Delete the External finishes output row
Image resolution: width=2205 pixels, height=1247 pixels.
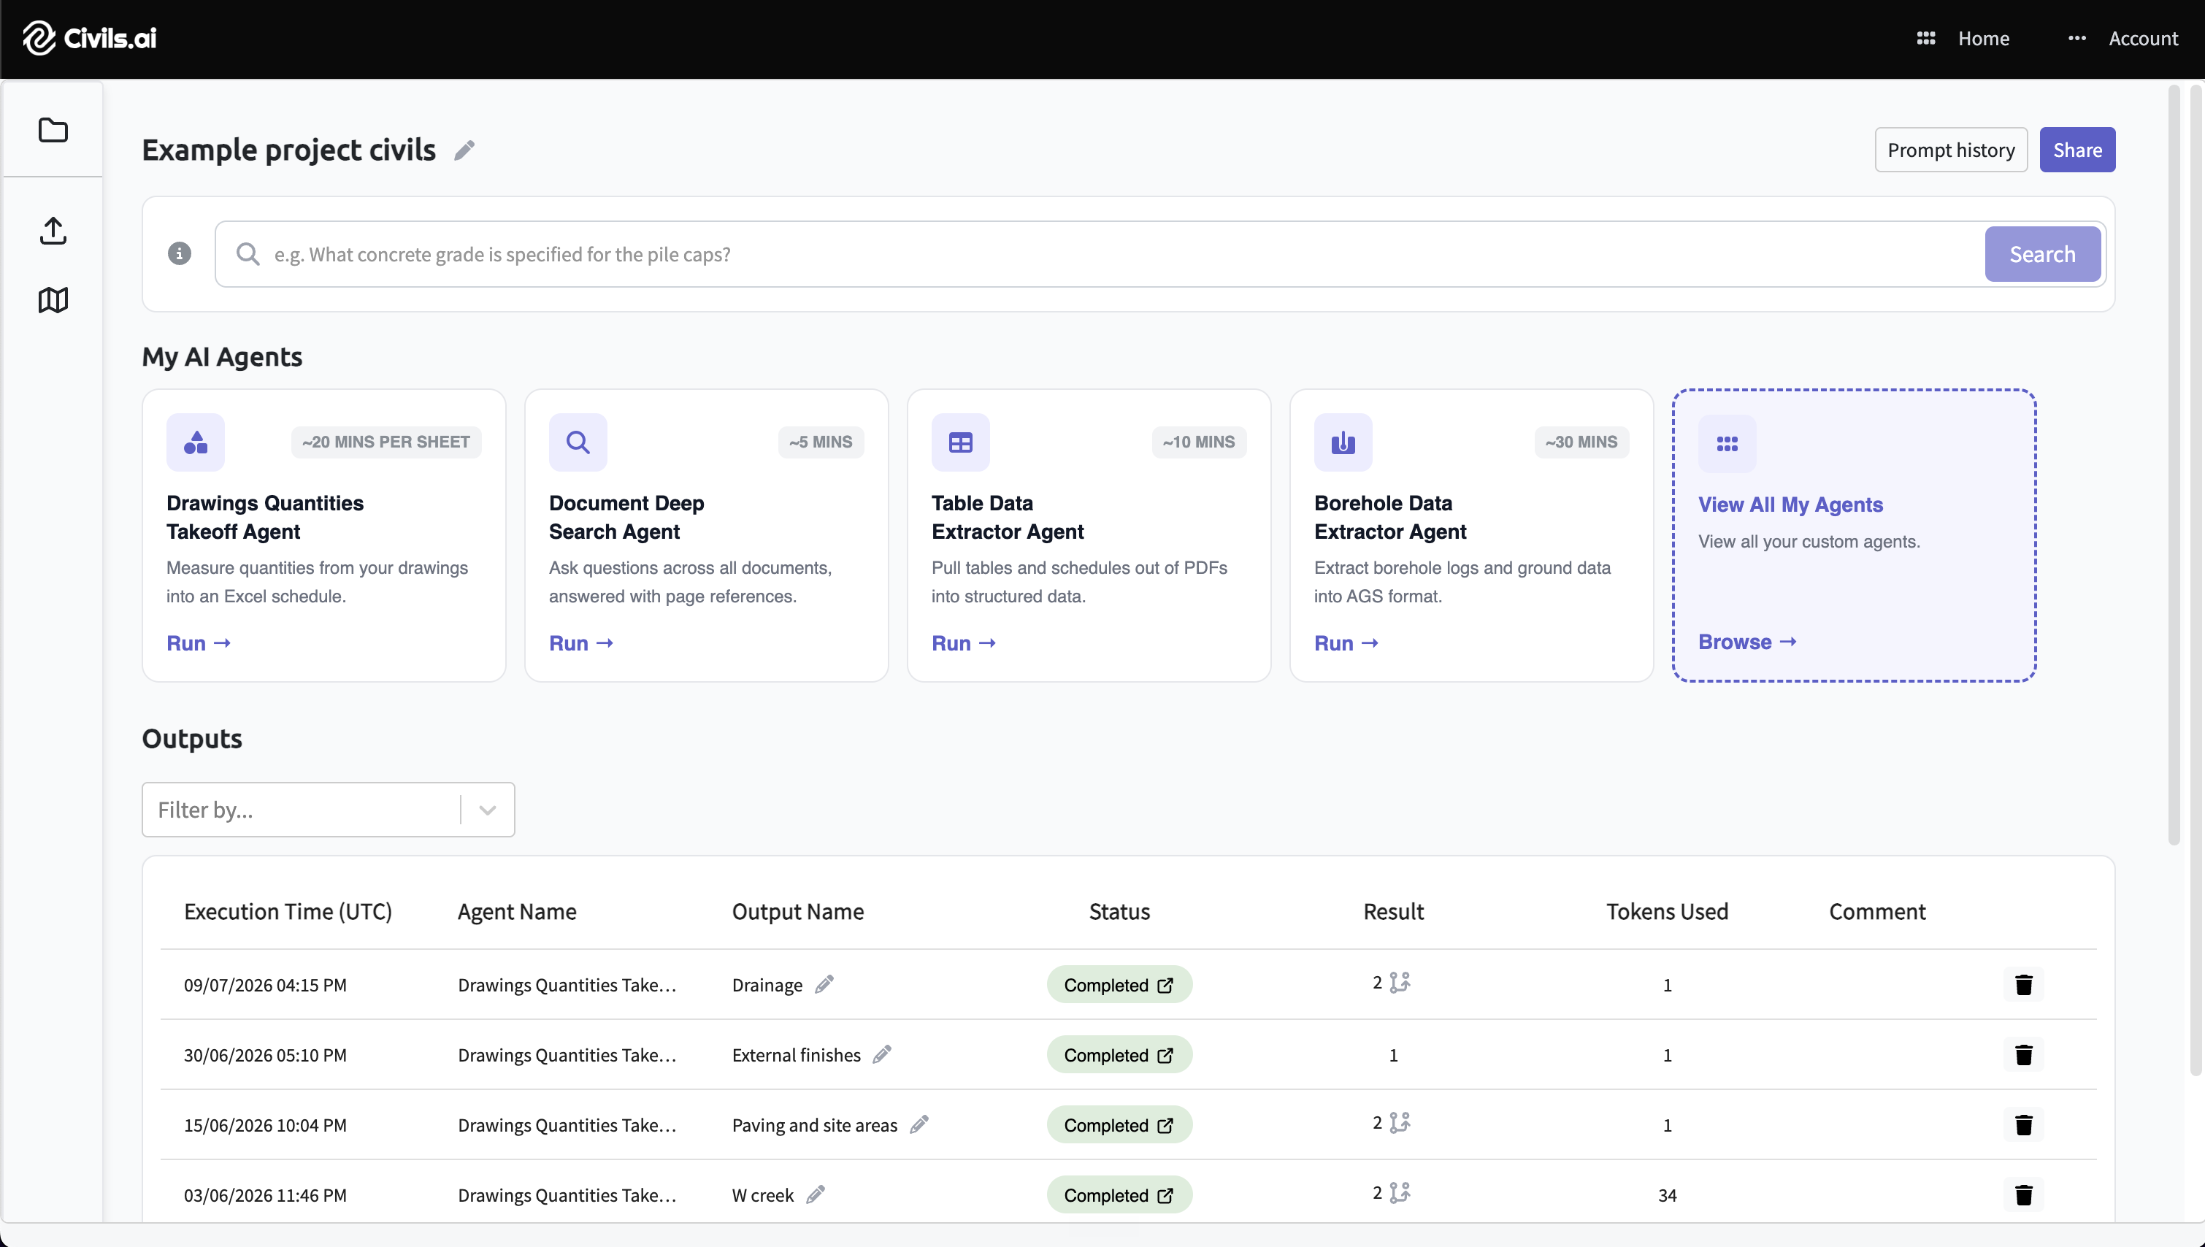coord(2023,1054)
